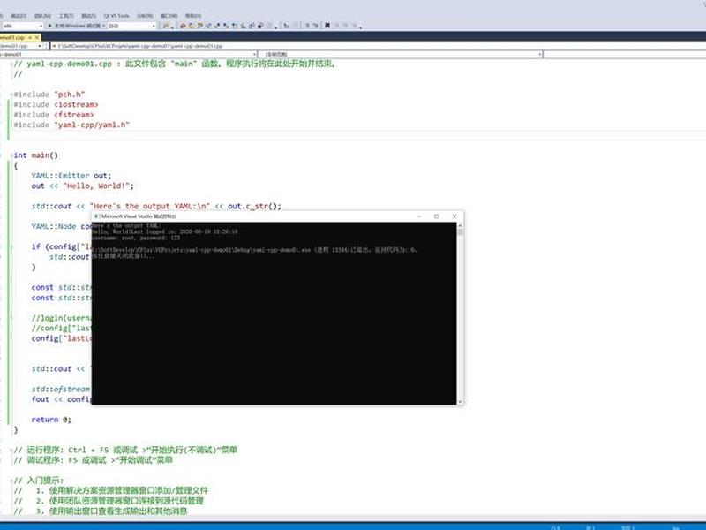Click the #include "yaml-cpp/yaml.h" line
706x530 pixels.
(x=71, y=125)
